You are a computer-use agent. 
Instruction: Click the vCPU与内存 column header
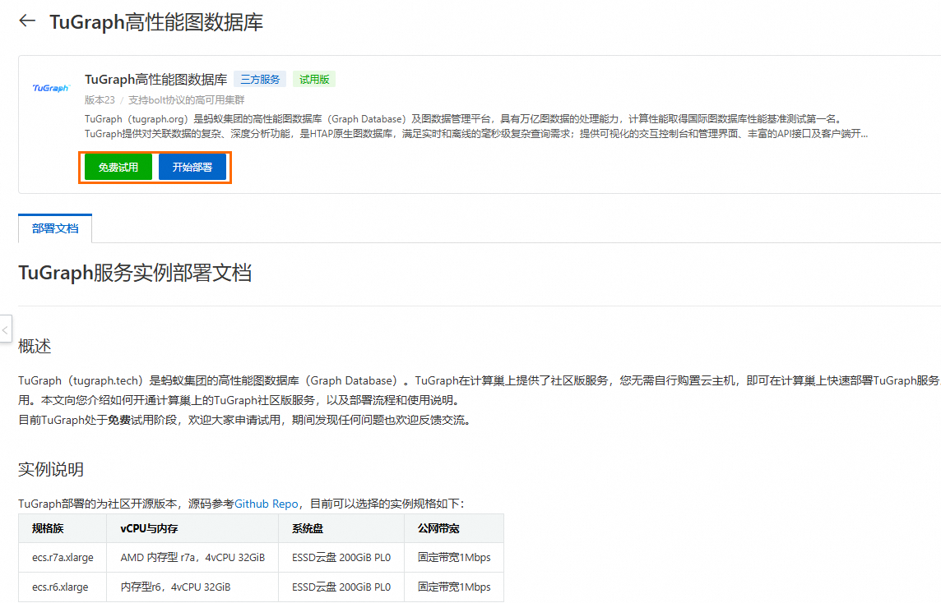(192, 529)
